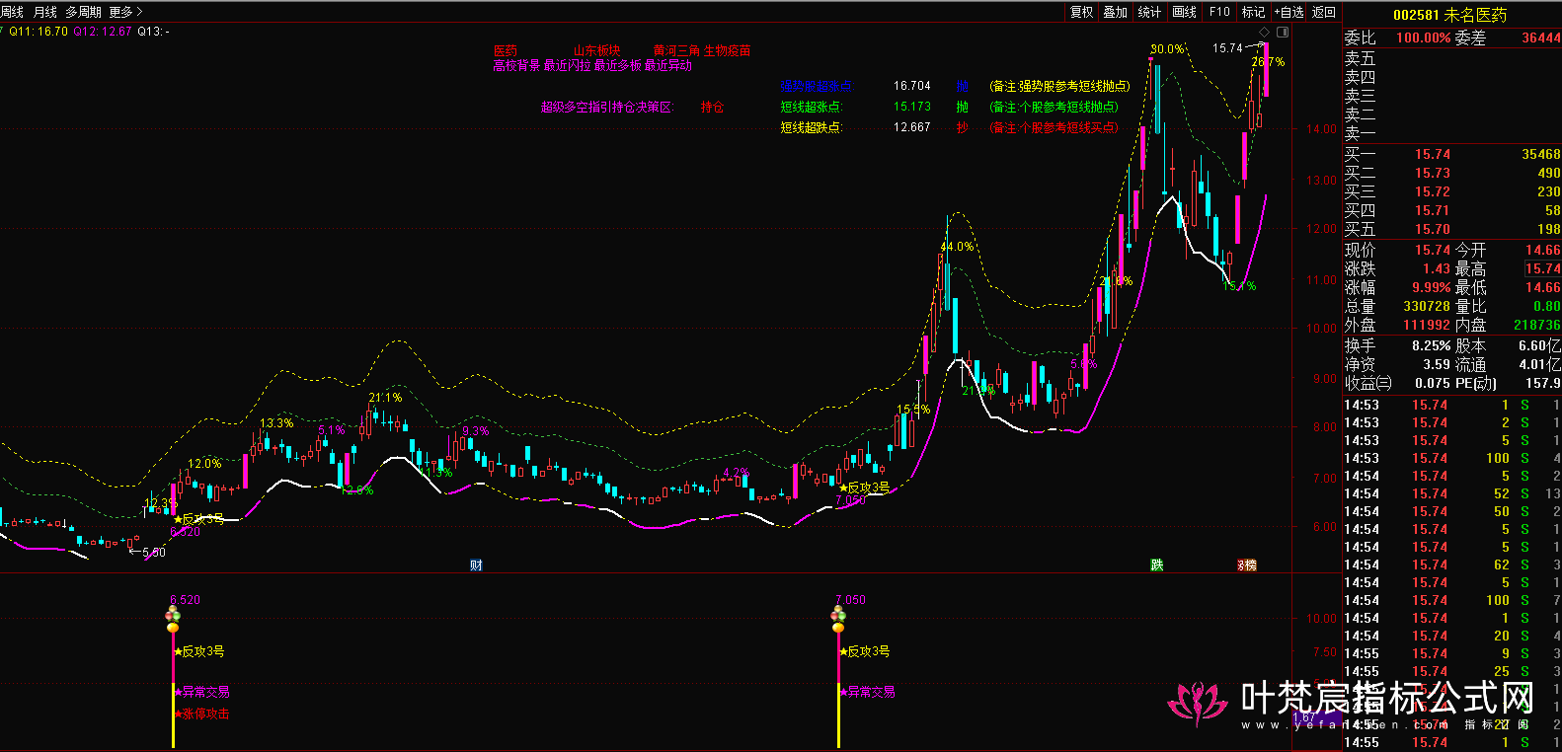
Task: Click the 高校背景 tag
Action: coord(517,65)
